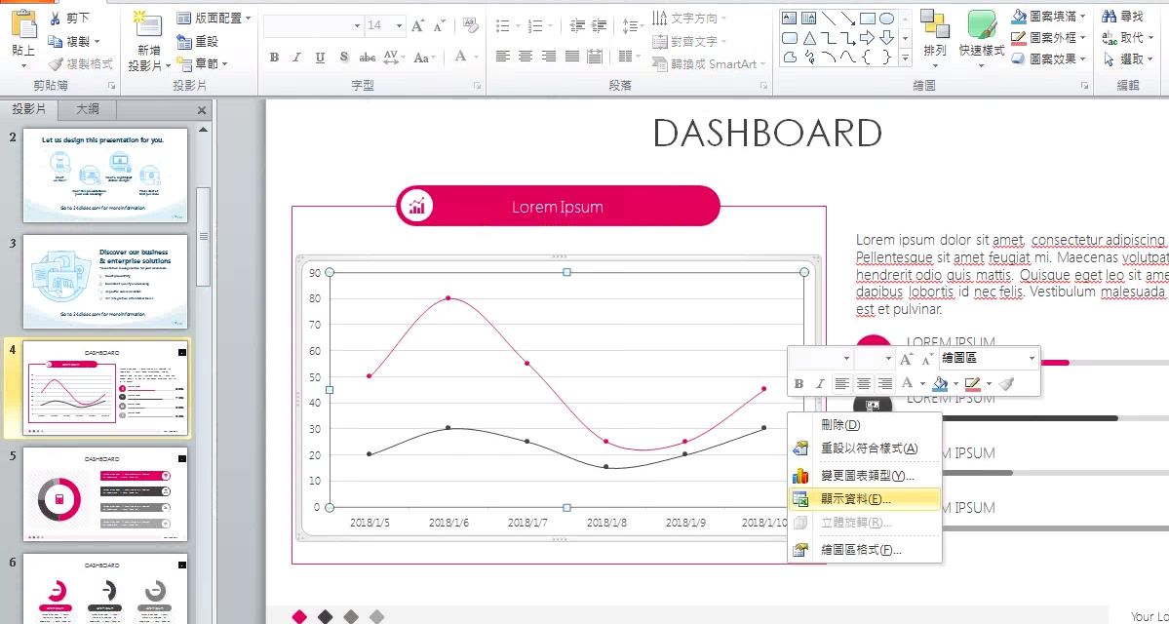Click outline color pen in mini toolbar

[x=972, y=384]
